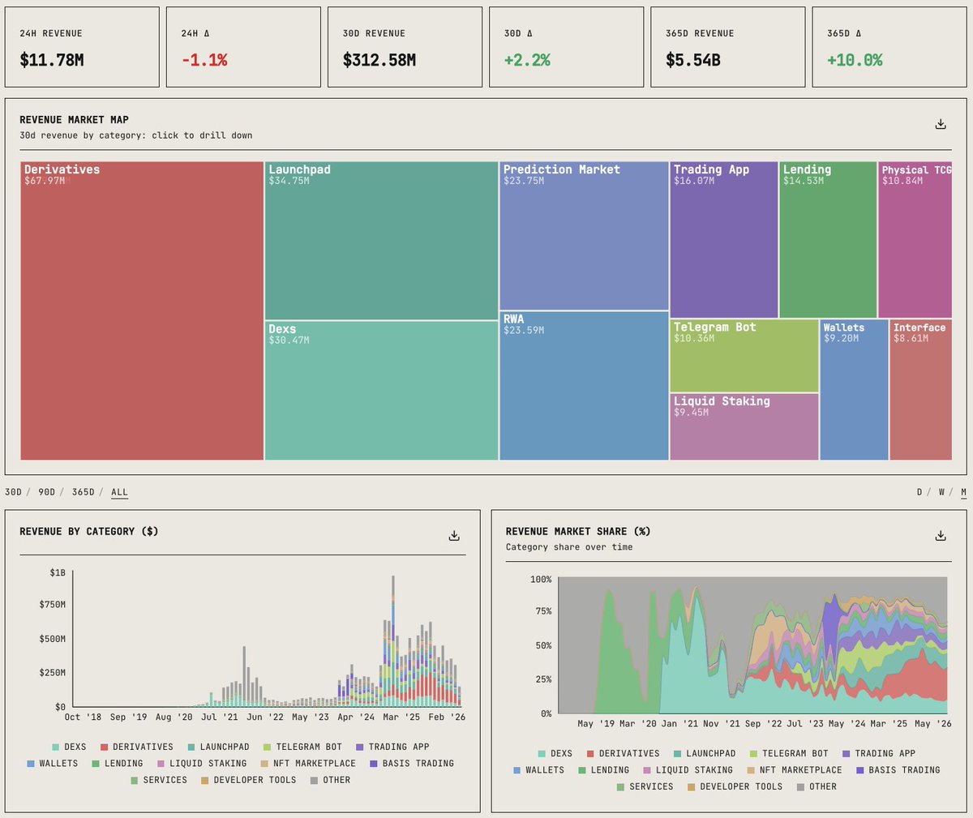The width and height of the screenshot is (973, 818).
Task: Click the REVENUE MARKET SHARE (%) heading
Action: (578, 531)
